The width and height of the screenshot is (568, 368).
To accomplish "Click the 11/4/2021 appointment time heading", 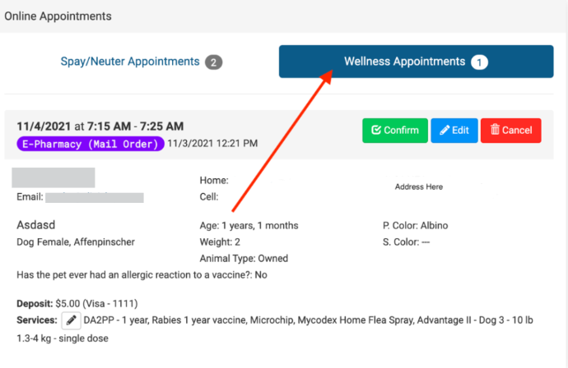I will (100, 126).
